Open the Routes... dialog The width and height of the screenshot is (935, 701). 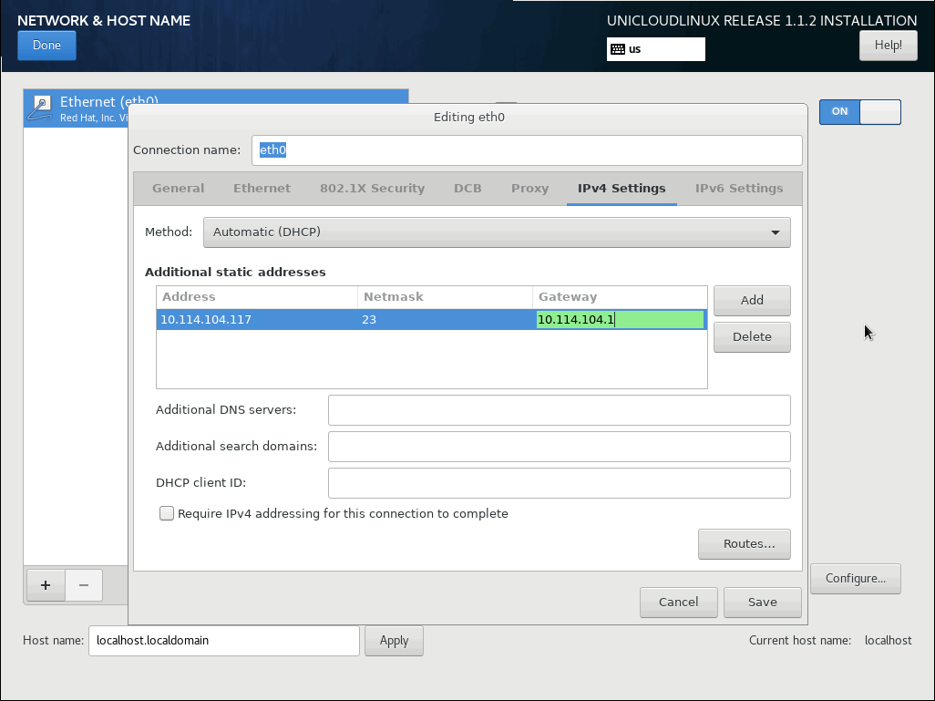pos(745,544)
